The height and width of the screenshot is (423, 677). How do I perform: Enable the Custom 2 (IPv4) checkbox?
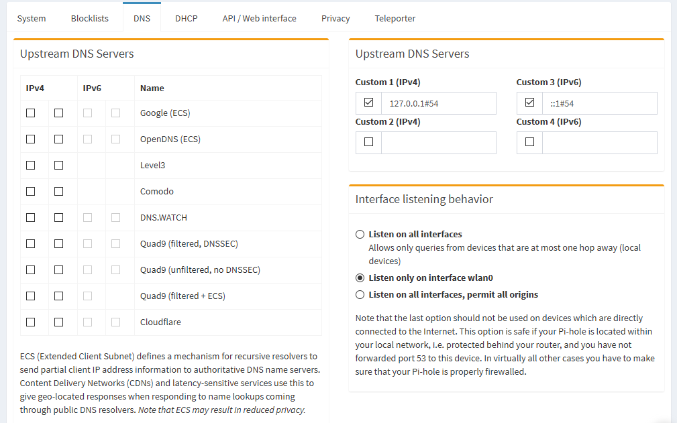coord(368,141)
